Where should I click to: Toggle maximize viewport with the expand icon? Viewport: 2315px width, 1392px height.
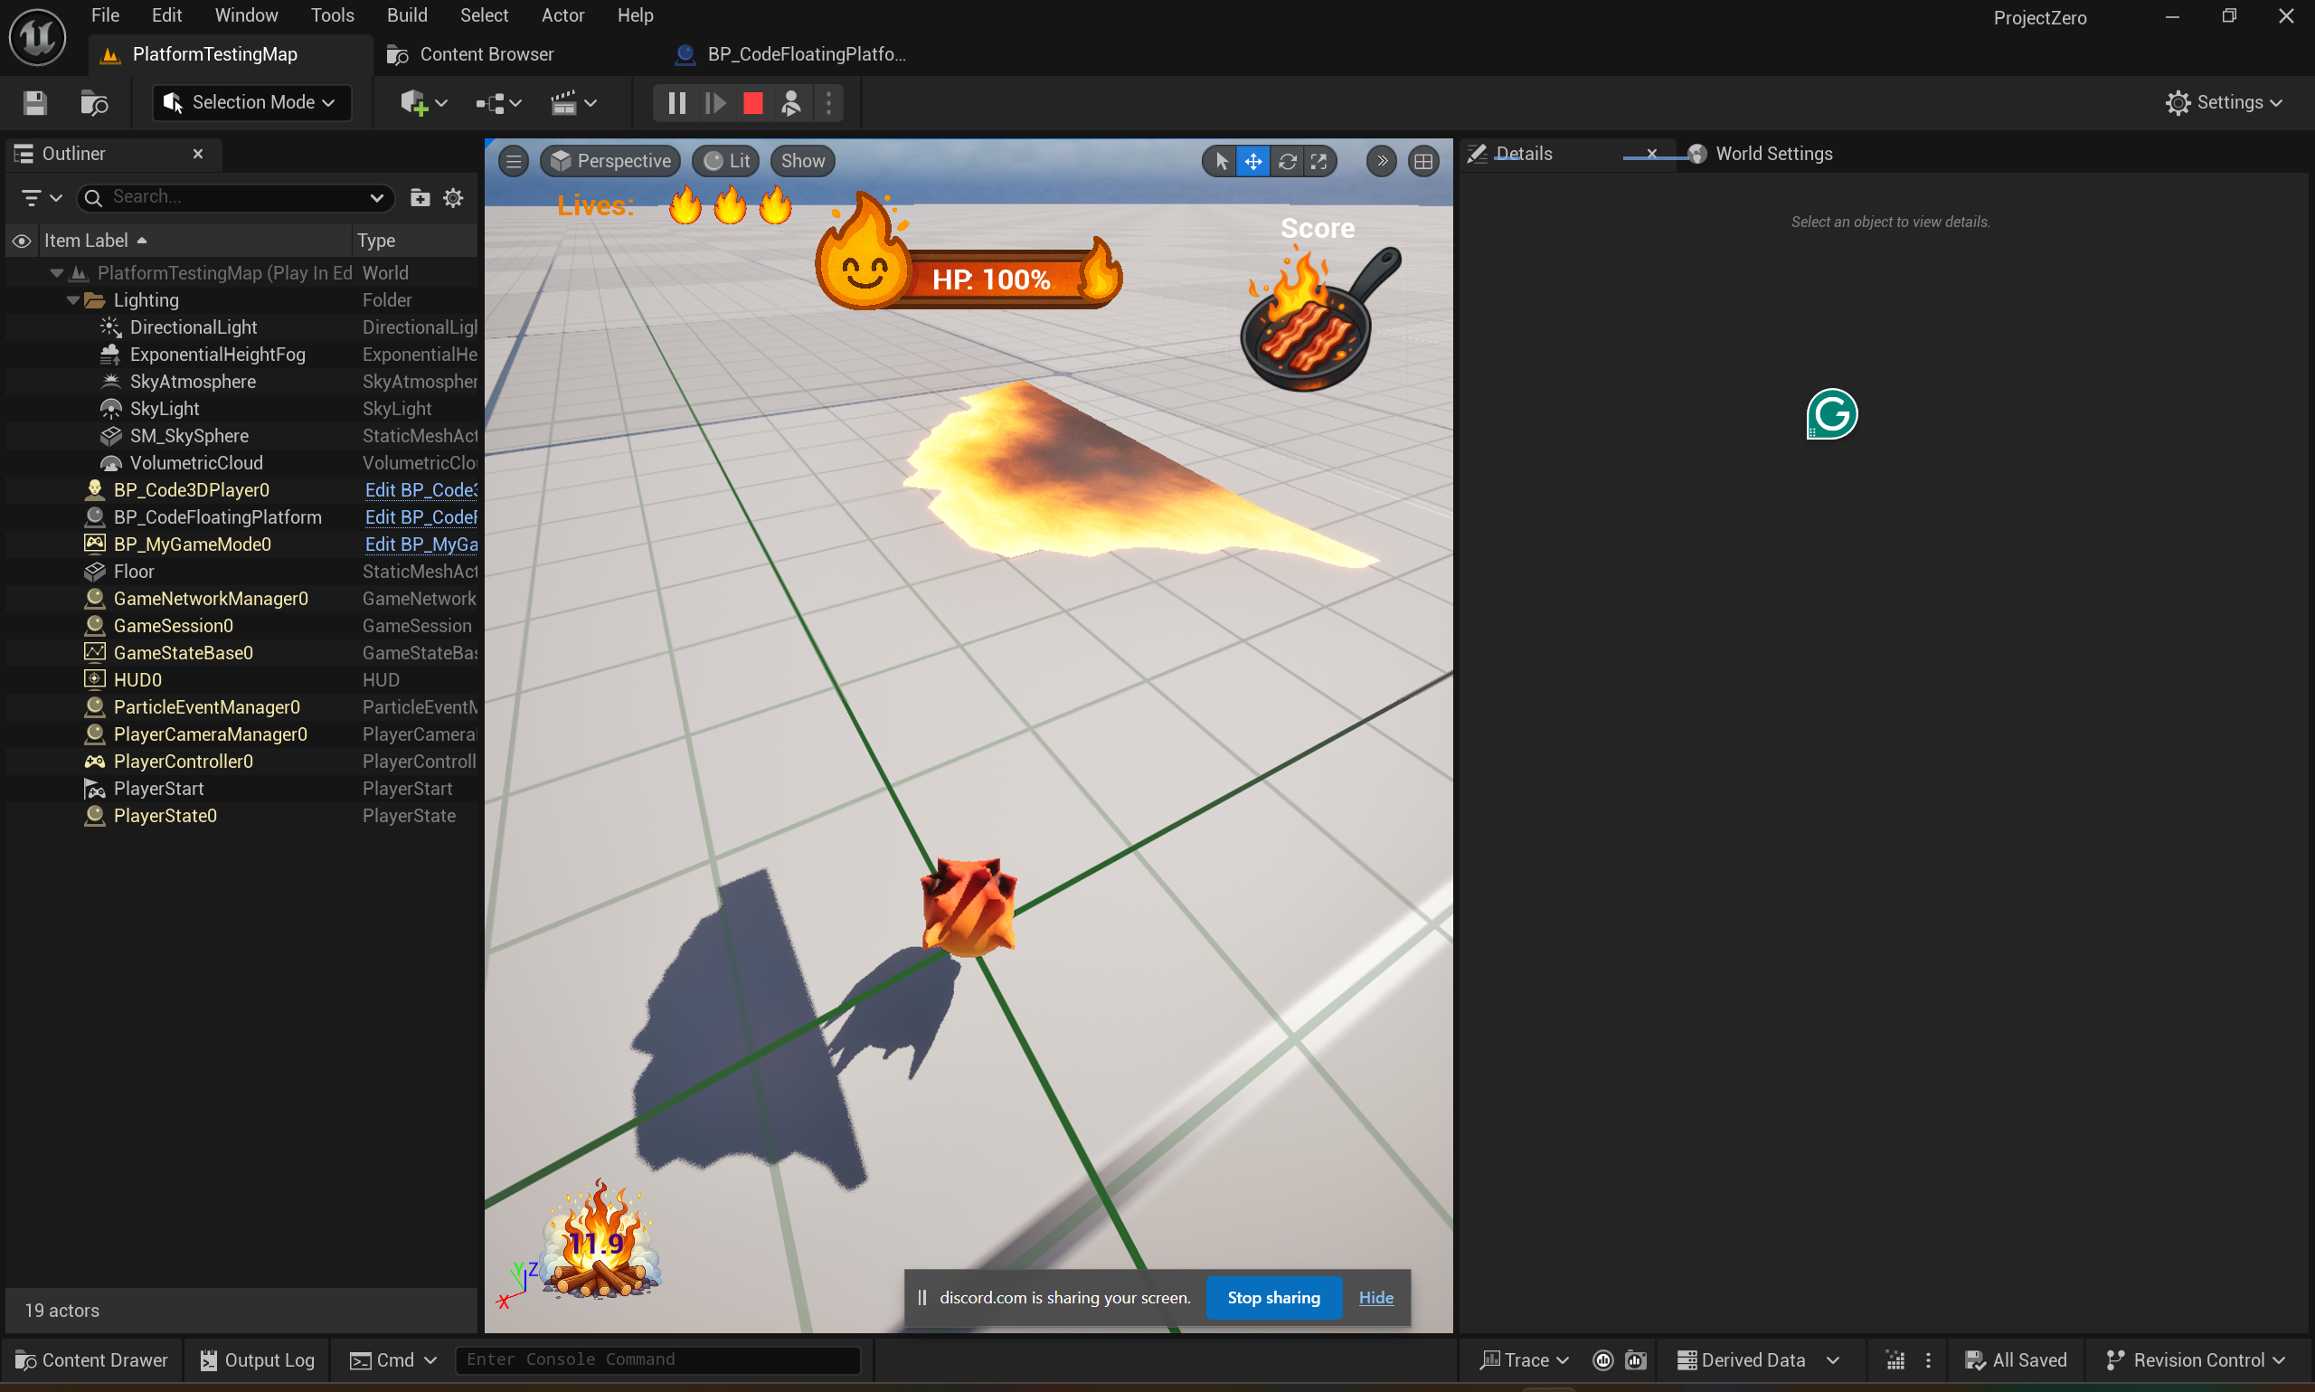[1319, 160]
